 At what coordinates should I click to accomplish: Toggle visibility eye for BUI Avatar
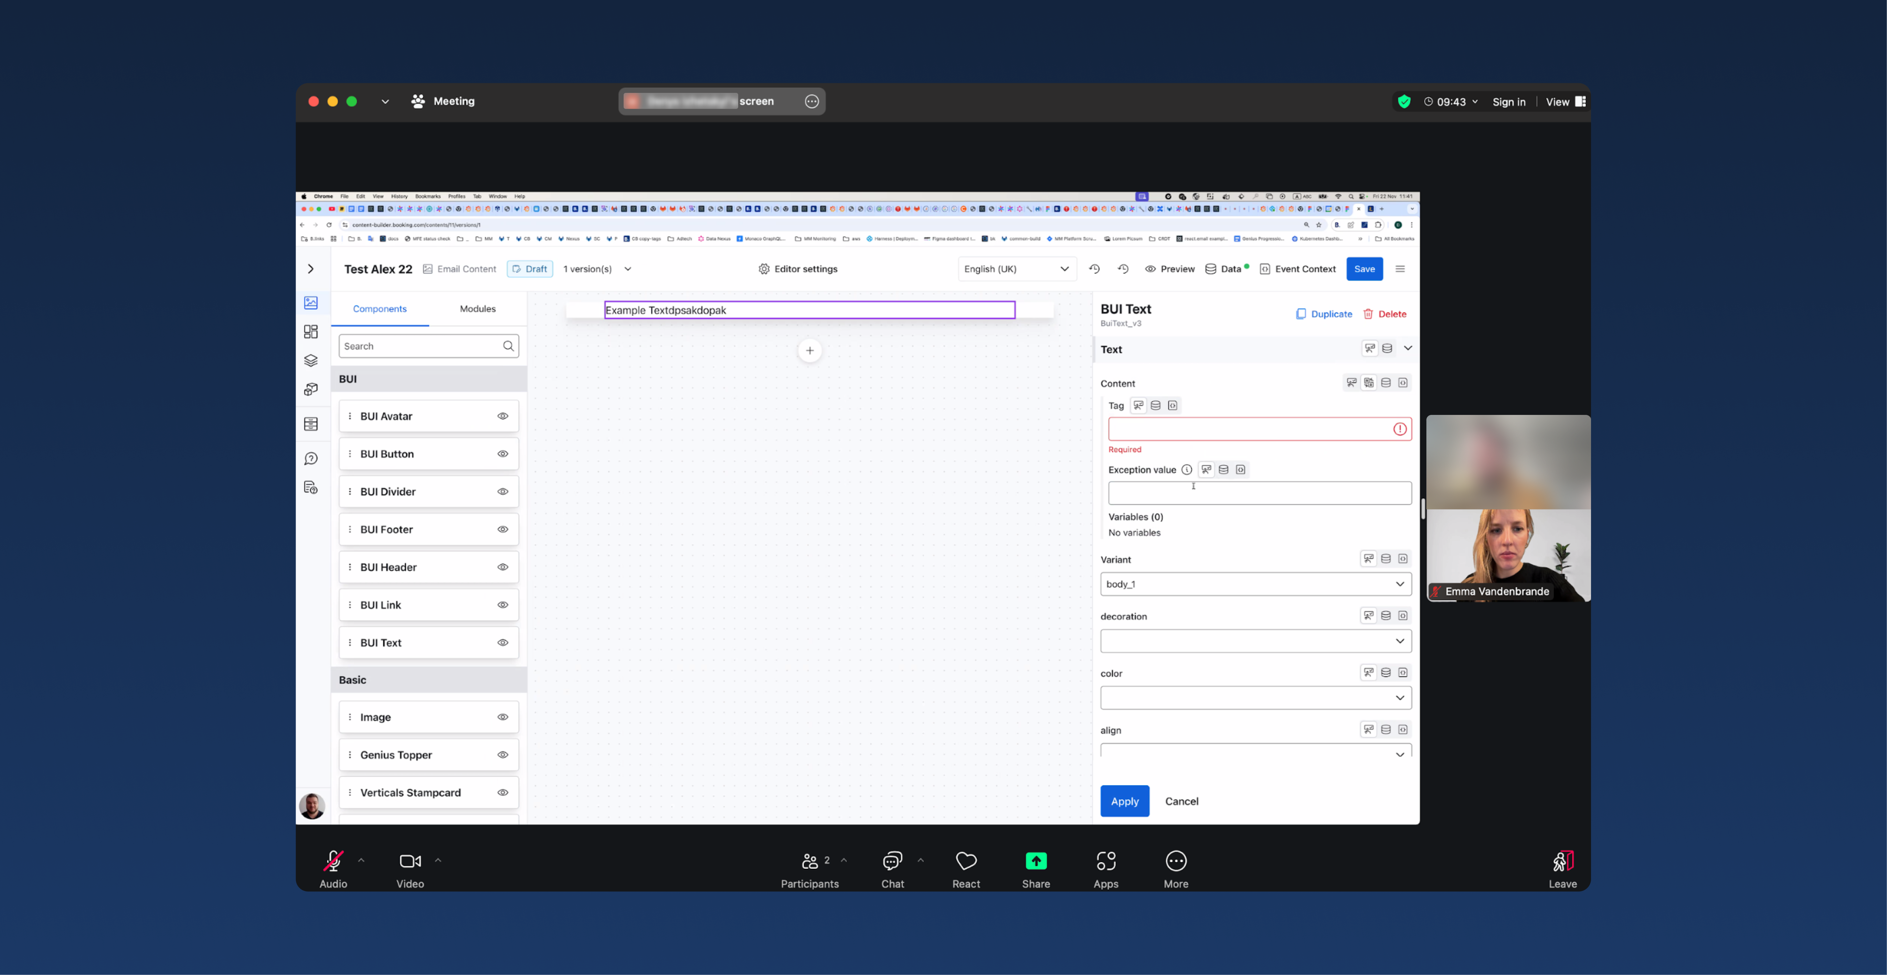click(502, 416)
